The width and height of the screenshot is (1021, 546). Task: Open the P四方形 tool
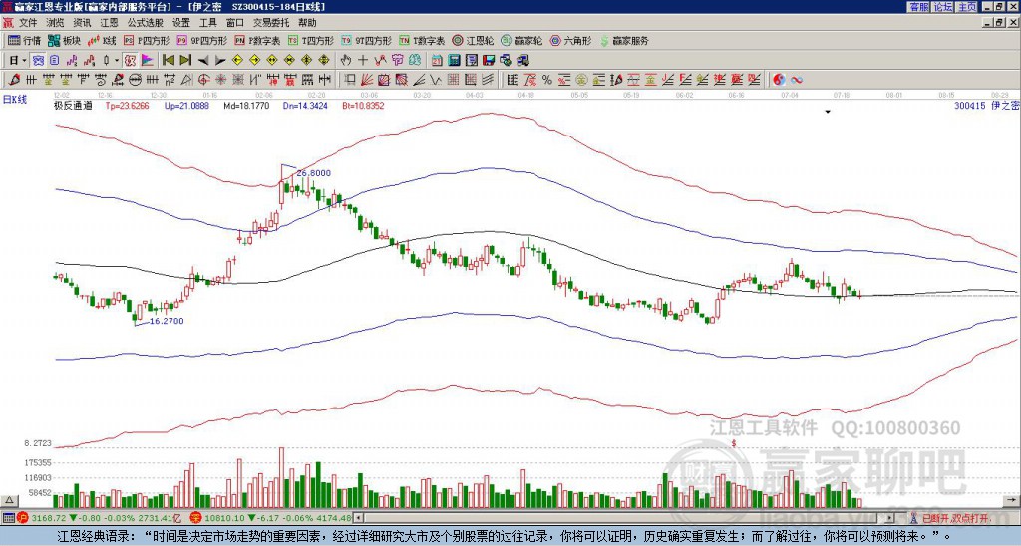click(148, 40)
